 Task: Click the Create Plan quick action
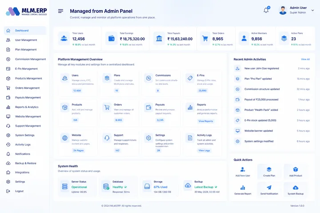tap(269, 172)
